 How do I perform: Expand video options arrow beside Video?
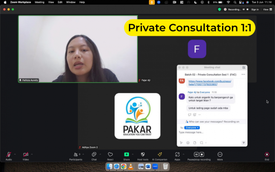pyautogui.click(x=32, y=154)
